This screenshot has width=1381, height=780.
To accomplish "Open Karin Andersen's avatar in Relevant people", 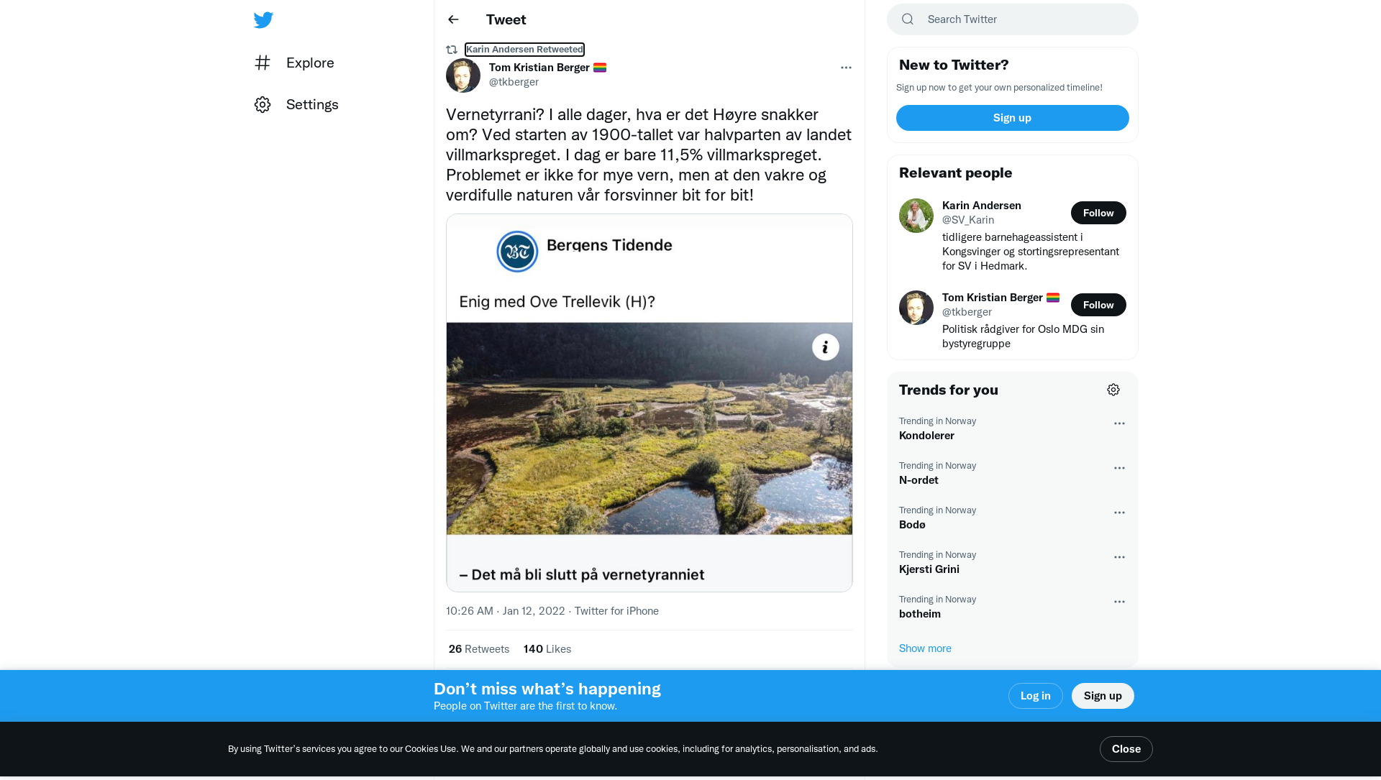I will point(916,216).
